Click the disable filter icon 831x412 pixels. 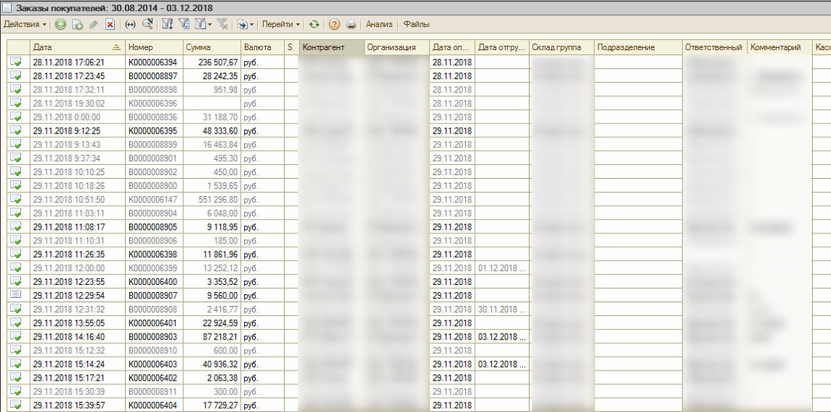click(223, 24)
